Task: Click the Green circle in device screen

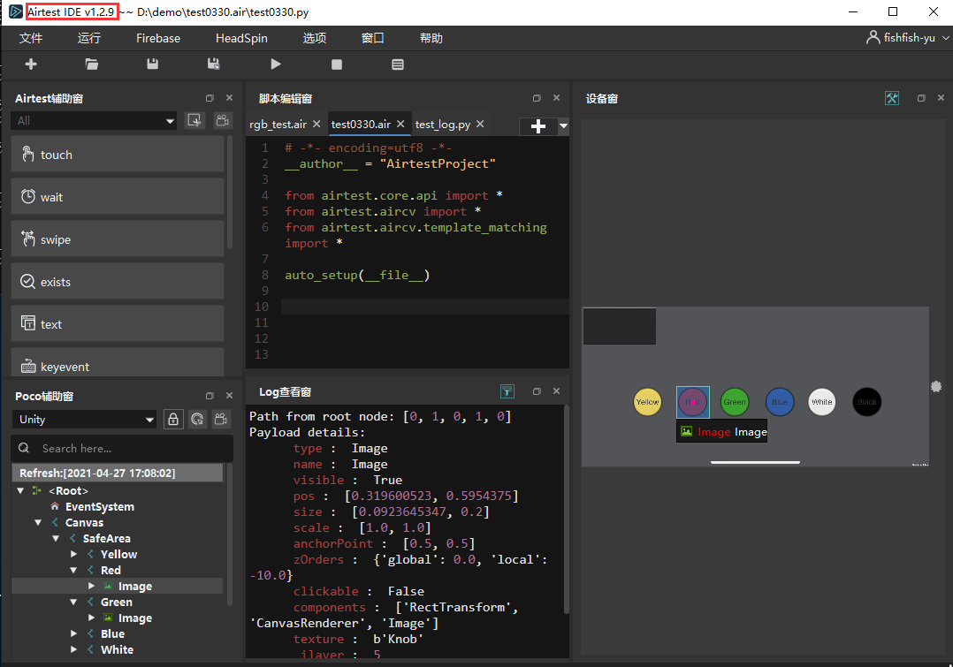Action: pos(734,402)
